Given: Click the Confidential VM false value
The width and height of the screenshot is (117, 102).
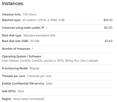Looking at the screenshot, I should click(49, 83).
